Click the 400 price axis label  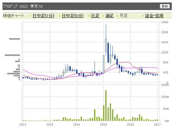166,72
